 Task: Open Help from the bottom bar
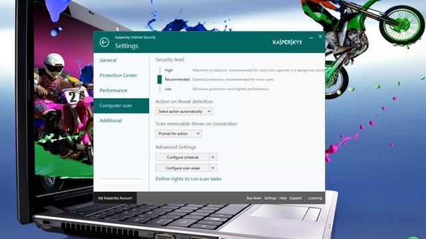283,198
